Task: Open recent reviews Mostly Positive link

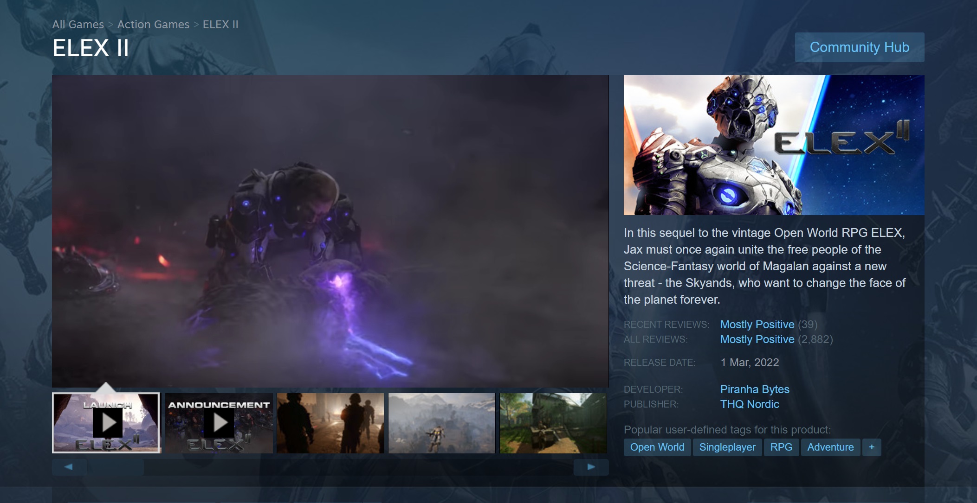Action: tap(757, 325)
